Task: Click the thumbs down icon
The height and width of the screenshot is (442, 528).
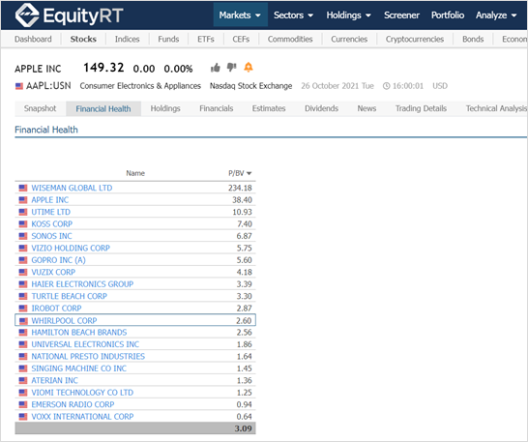Action: (x=232, y=68)
